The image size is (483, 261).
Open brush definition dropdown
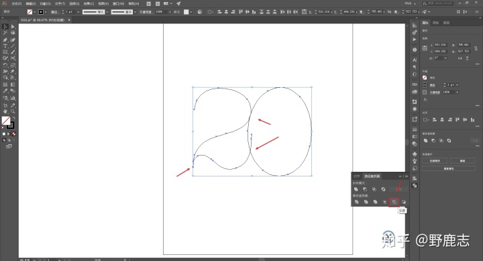[135, 11]
